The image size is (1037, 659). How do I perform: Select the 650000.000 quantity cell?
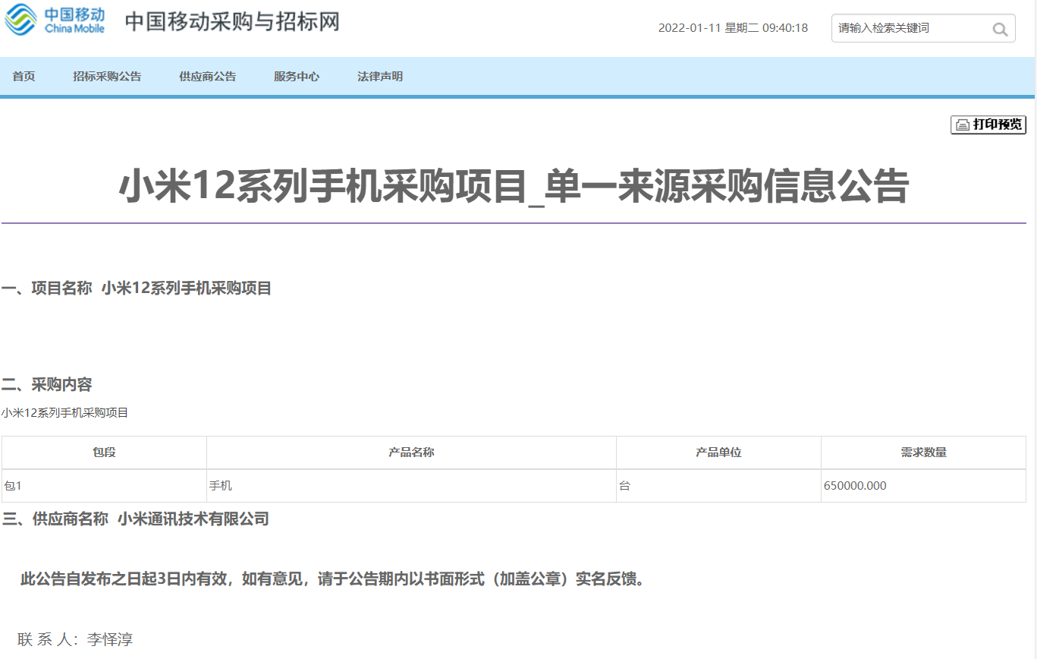tap(923, 486)
